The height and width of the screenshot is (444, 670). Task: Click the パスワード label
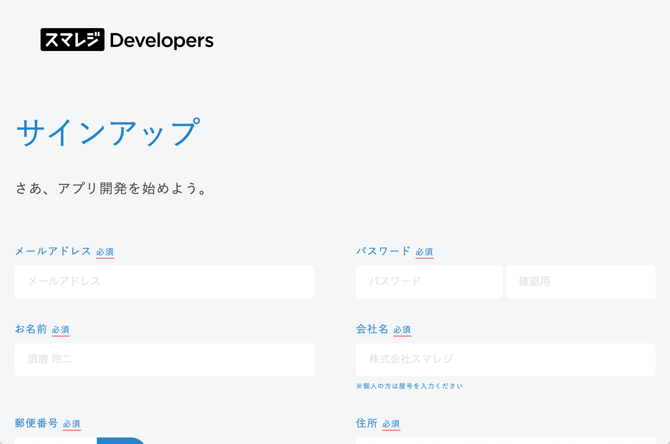383,251
